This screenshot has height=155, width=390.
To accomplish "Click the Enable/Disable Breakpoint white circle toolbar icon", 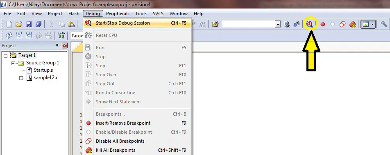I will click(x=333, y=24).
